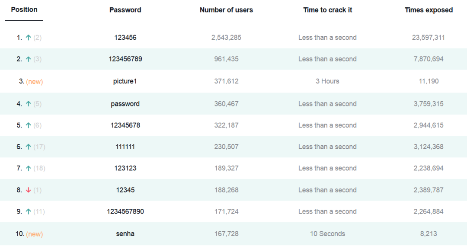Click the up arrow in row 2
The height and width of the screenshot is (246, 467).
[x=28, y=59]
